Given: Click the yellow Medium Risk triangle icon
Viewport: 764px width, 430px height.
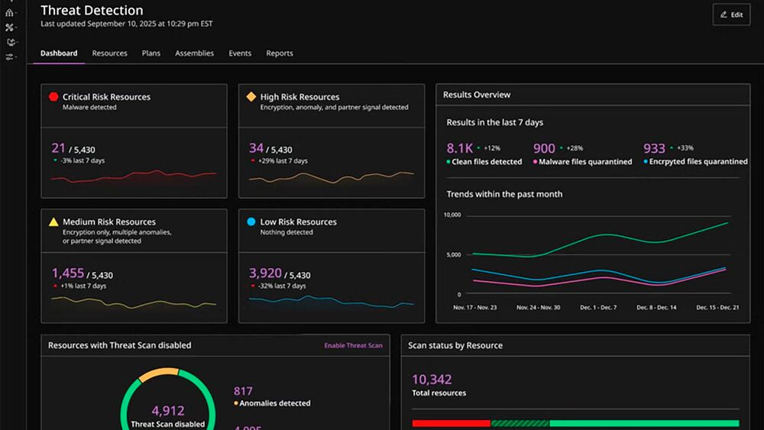Looking at the screenshot, I should pos(53,222).
